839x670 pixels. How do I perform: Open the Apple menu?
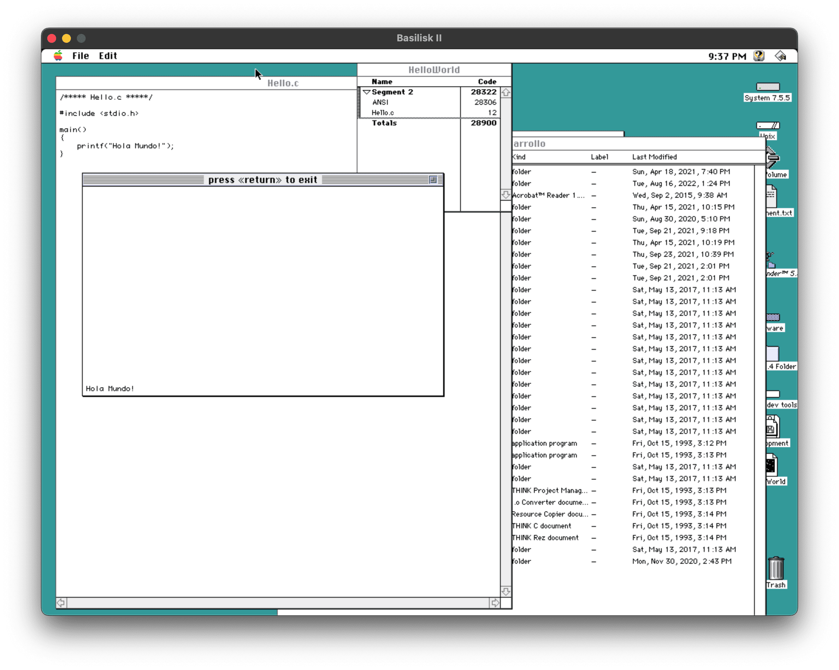(58, 56)
